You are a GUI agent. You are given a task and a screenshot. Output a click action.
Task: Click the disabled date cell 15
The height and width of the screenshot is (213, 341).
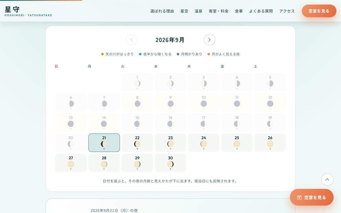(137, 122)
